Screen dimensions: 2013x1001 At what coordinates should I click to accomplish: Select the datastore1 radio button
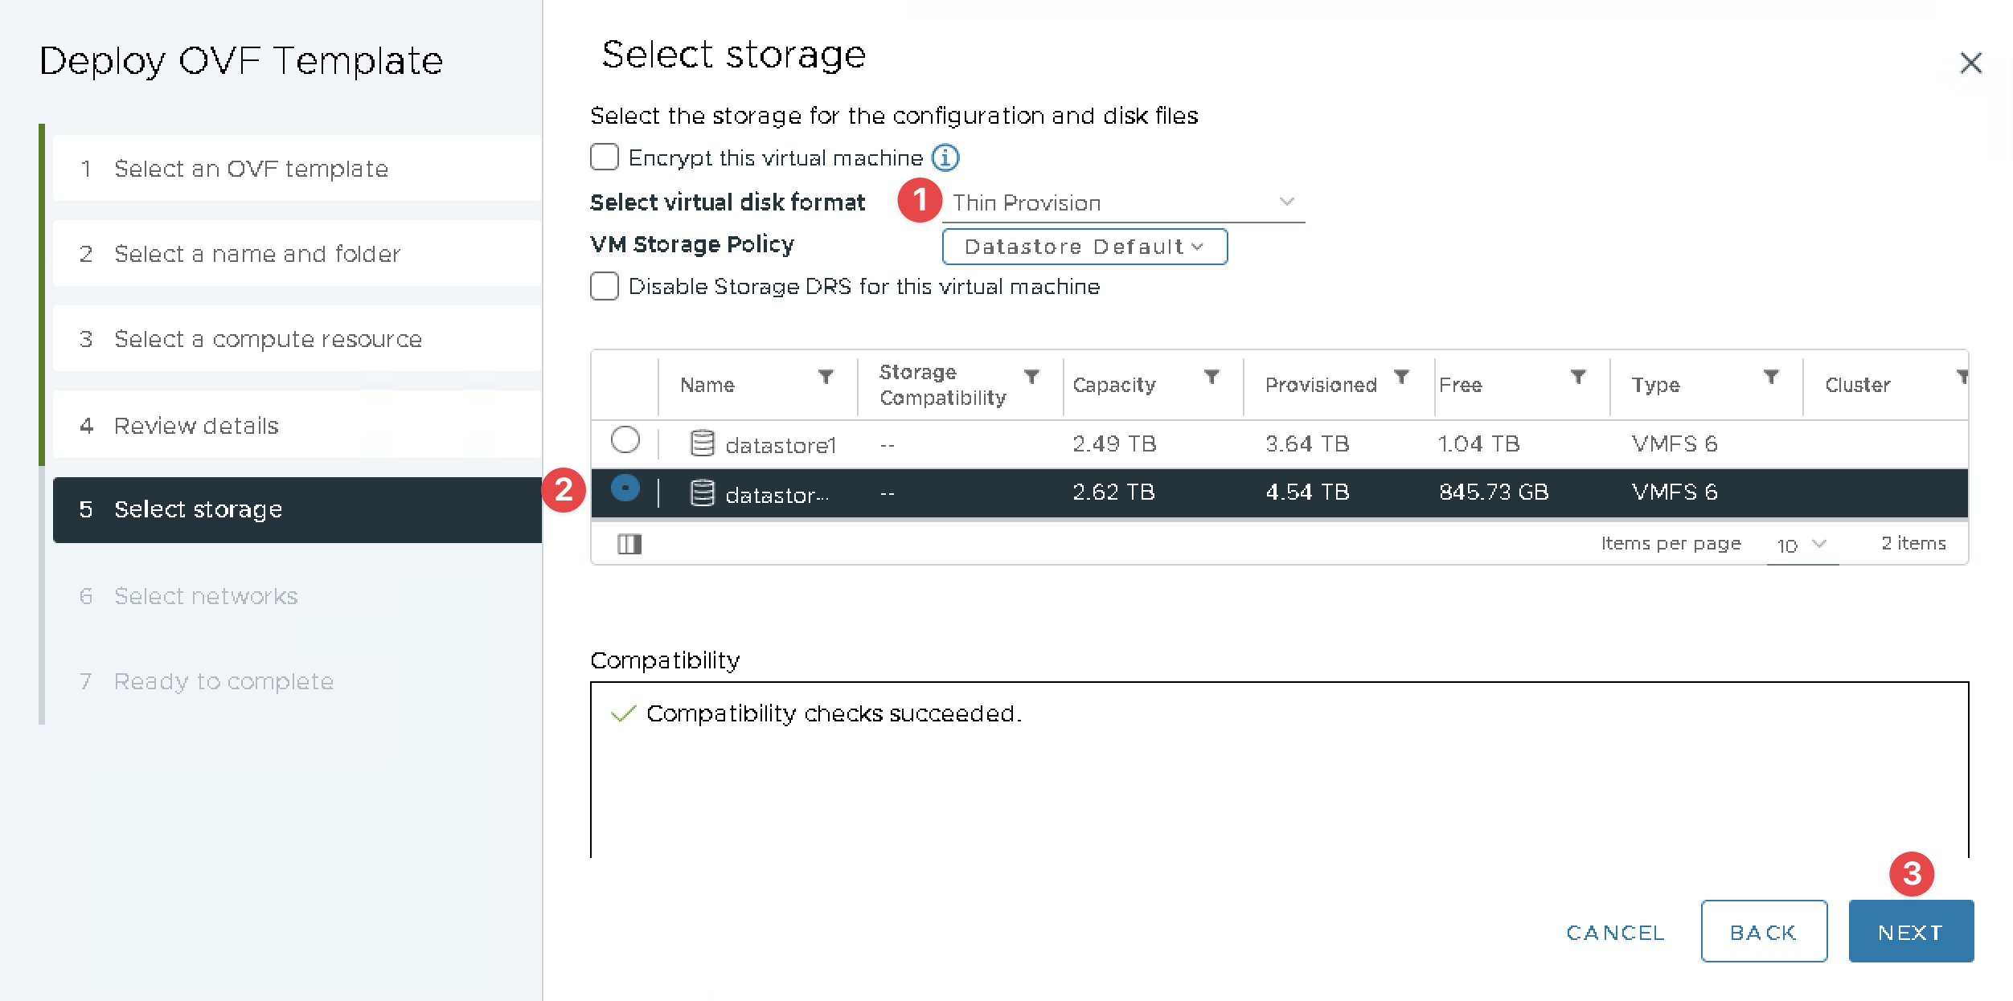point(625,440)
